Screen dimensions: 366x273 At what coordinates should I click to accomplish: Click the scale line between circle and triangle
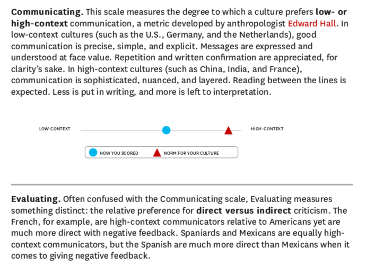[x=197, y=130]
